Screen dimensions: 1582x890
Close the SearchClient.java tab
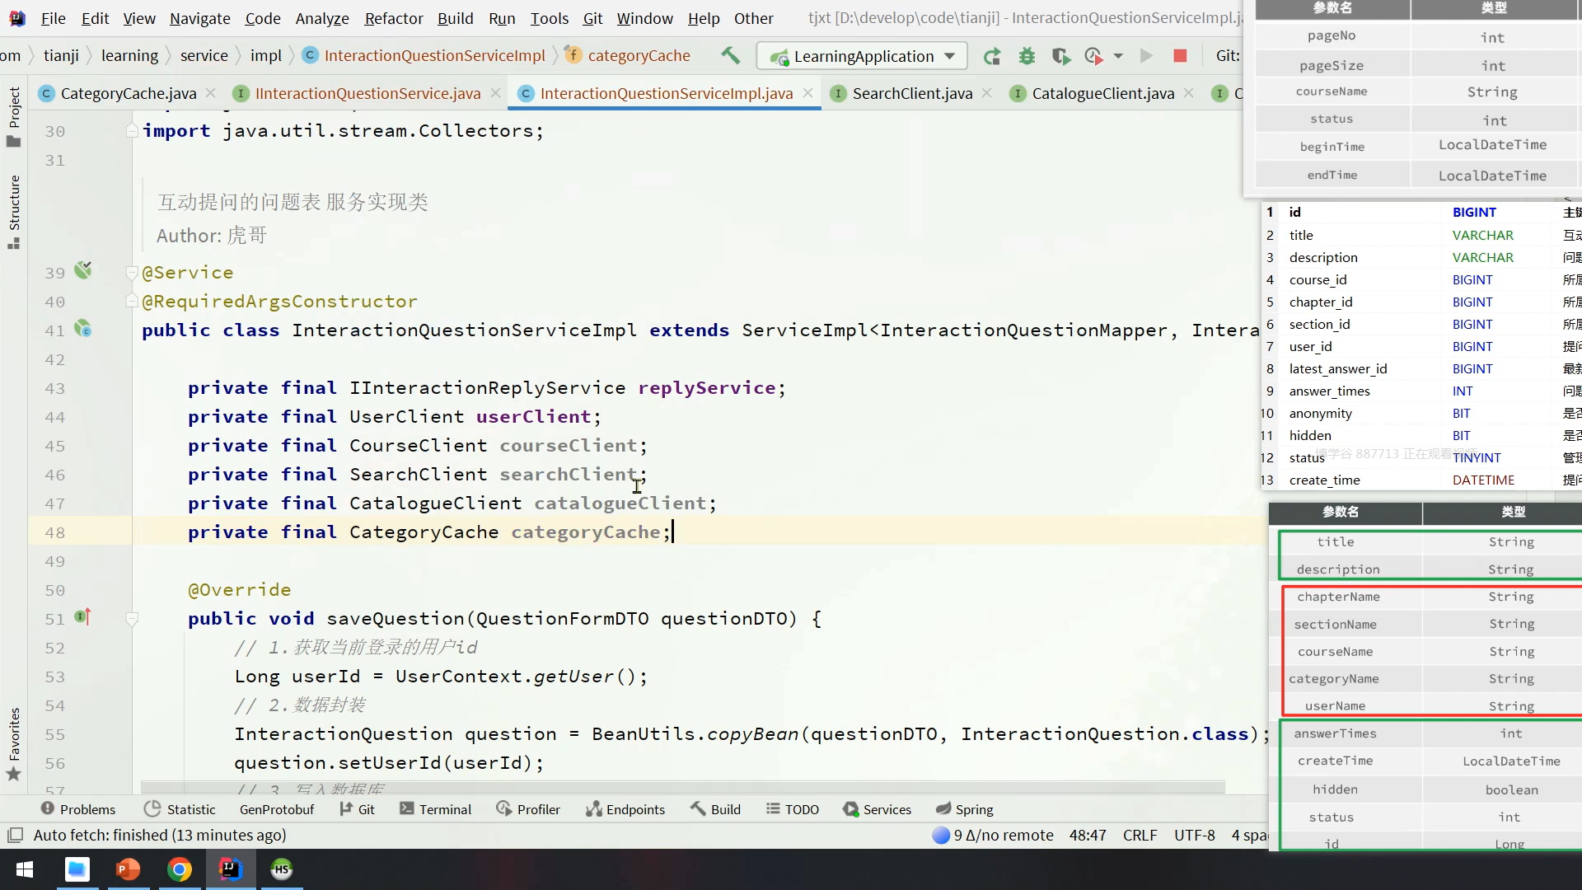click(987, 93)
